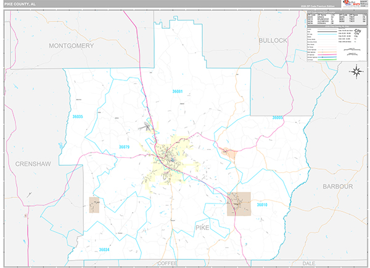Click the ZIP Code Premium Edition subtitle

pyautogui.click(x=318, y=6)
